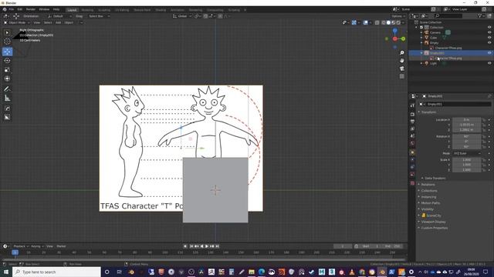Viewport: 494px width, 277px height.
Task: Open the Edit menu
Action: click(20, 9)
